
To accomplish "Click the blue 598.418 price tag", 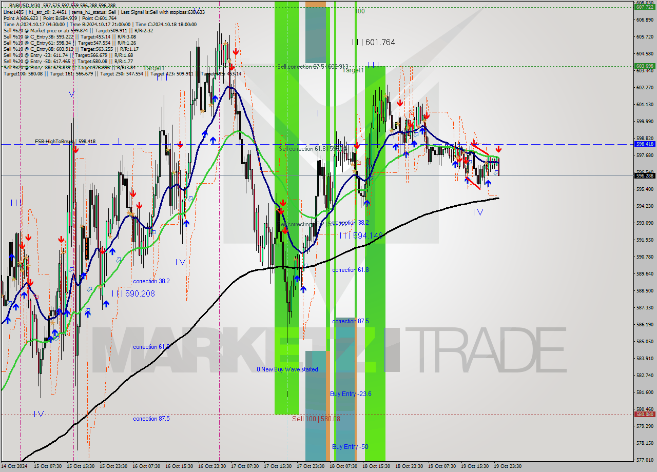I will click(645, 144).
